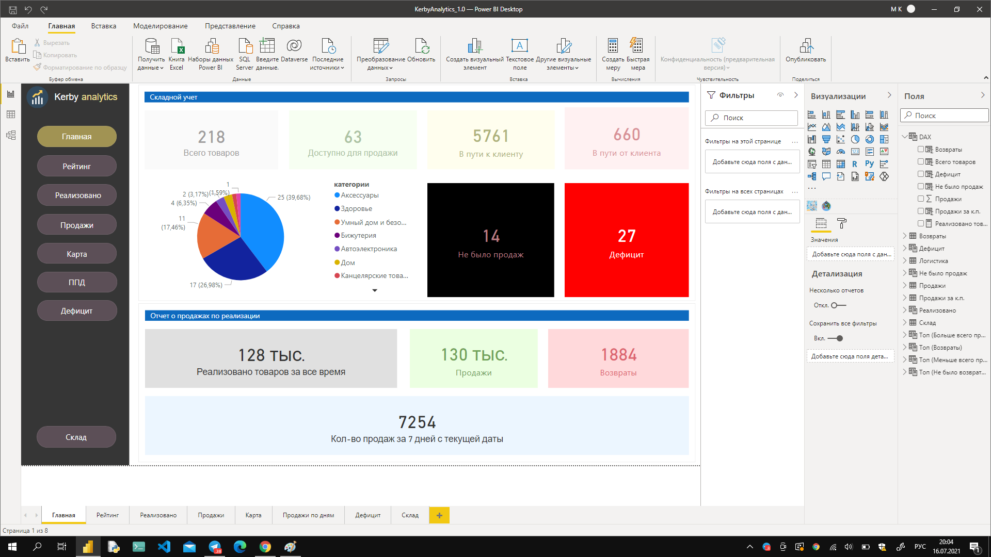Open the Моделирование ribbon tab
The image size is (991, 557).
click(x=160, y=26)
